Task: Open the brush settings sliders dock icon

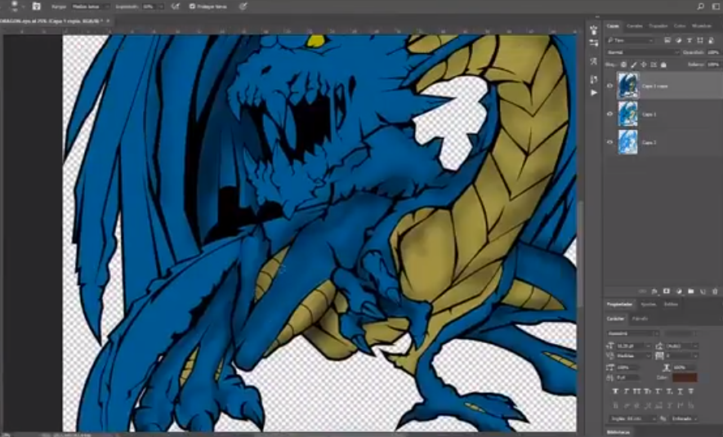Action: pyautogui.click(x=593, y=42)
